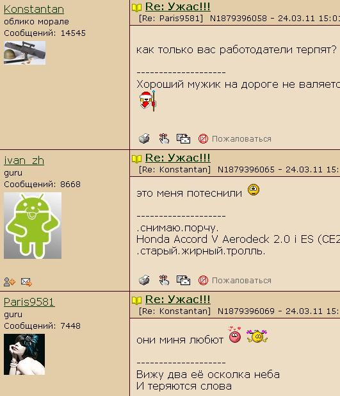The height and width of the screenshot is (396, 340).
Task: Click the red report icon in ivan_zh's post
Action: click(203, 280)
